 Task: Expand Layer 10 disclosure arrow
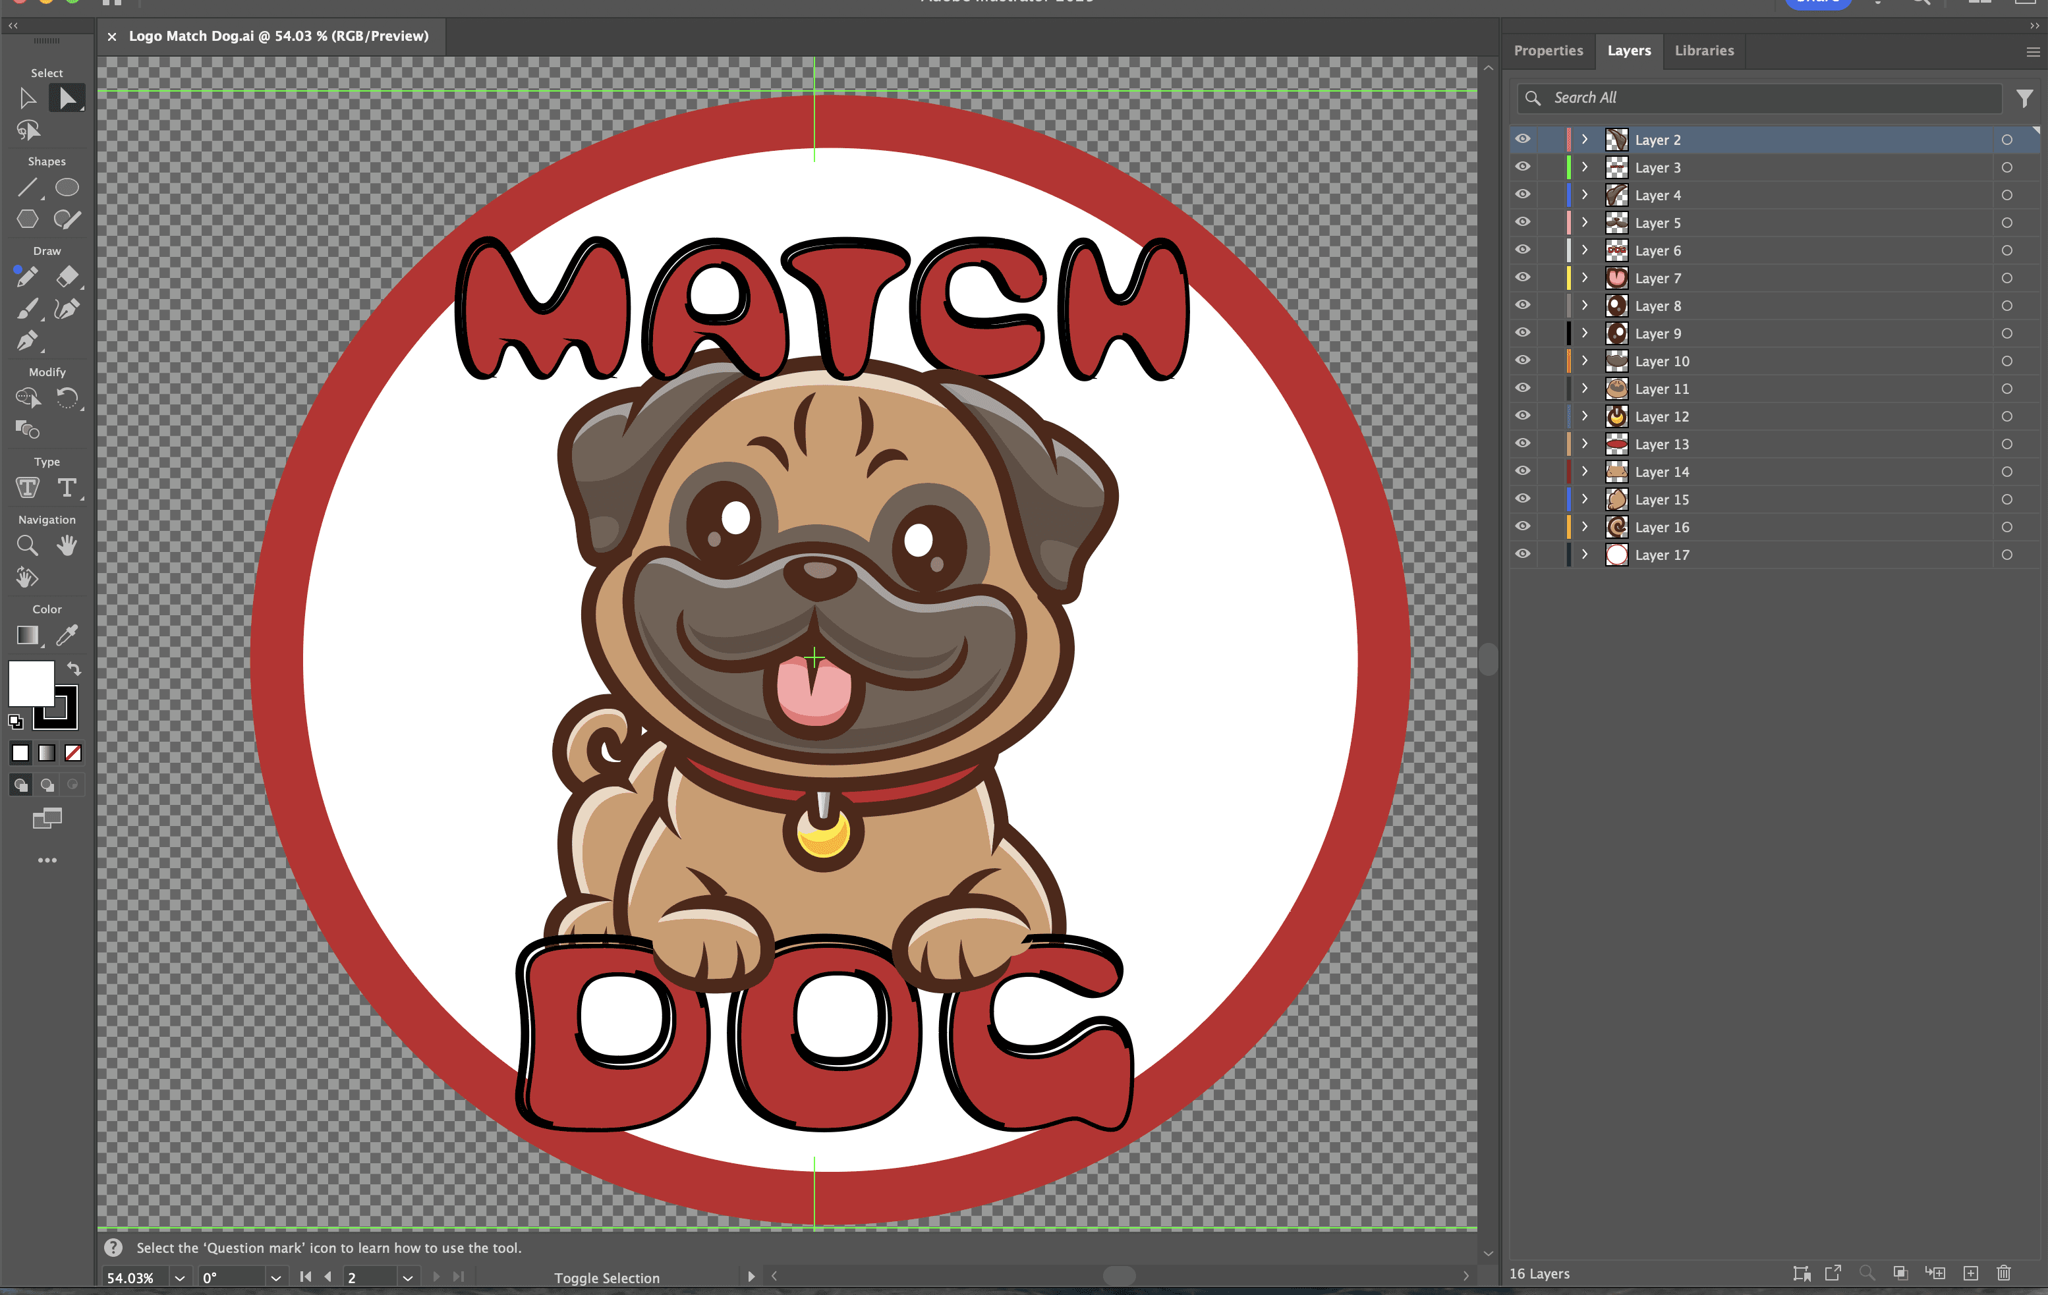[x=1585, y=360]
